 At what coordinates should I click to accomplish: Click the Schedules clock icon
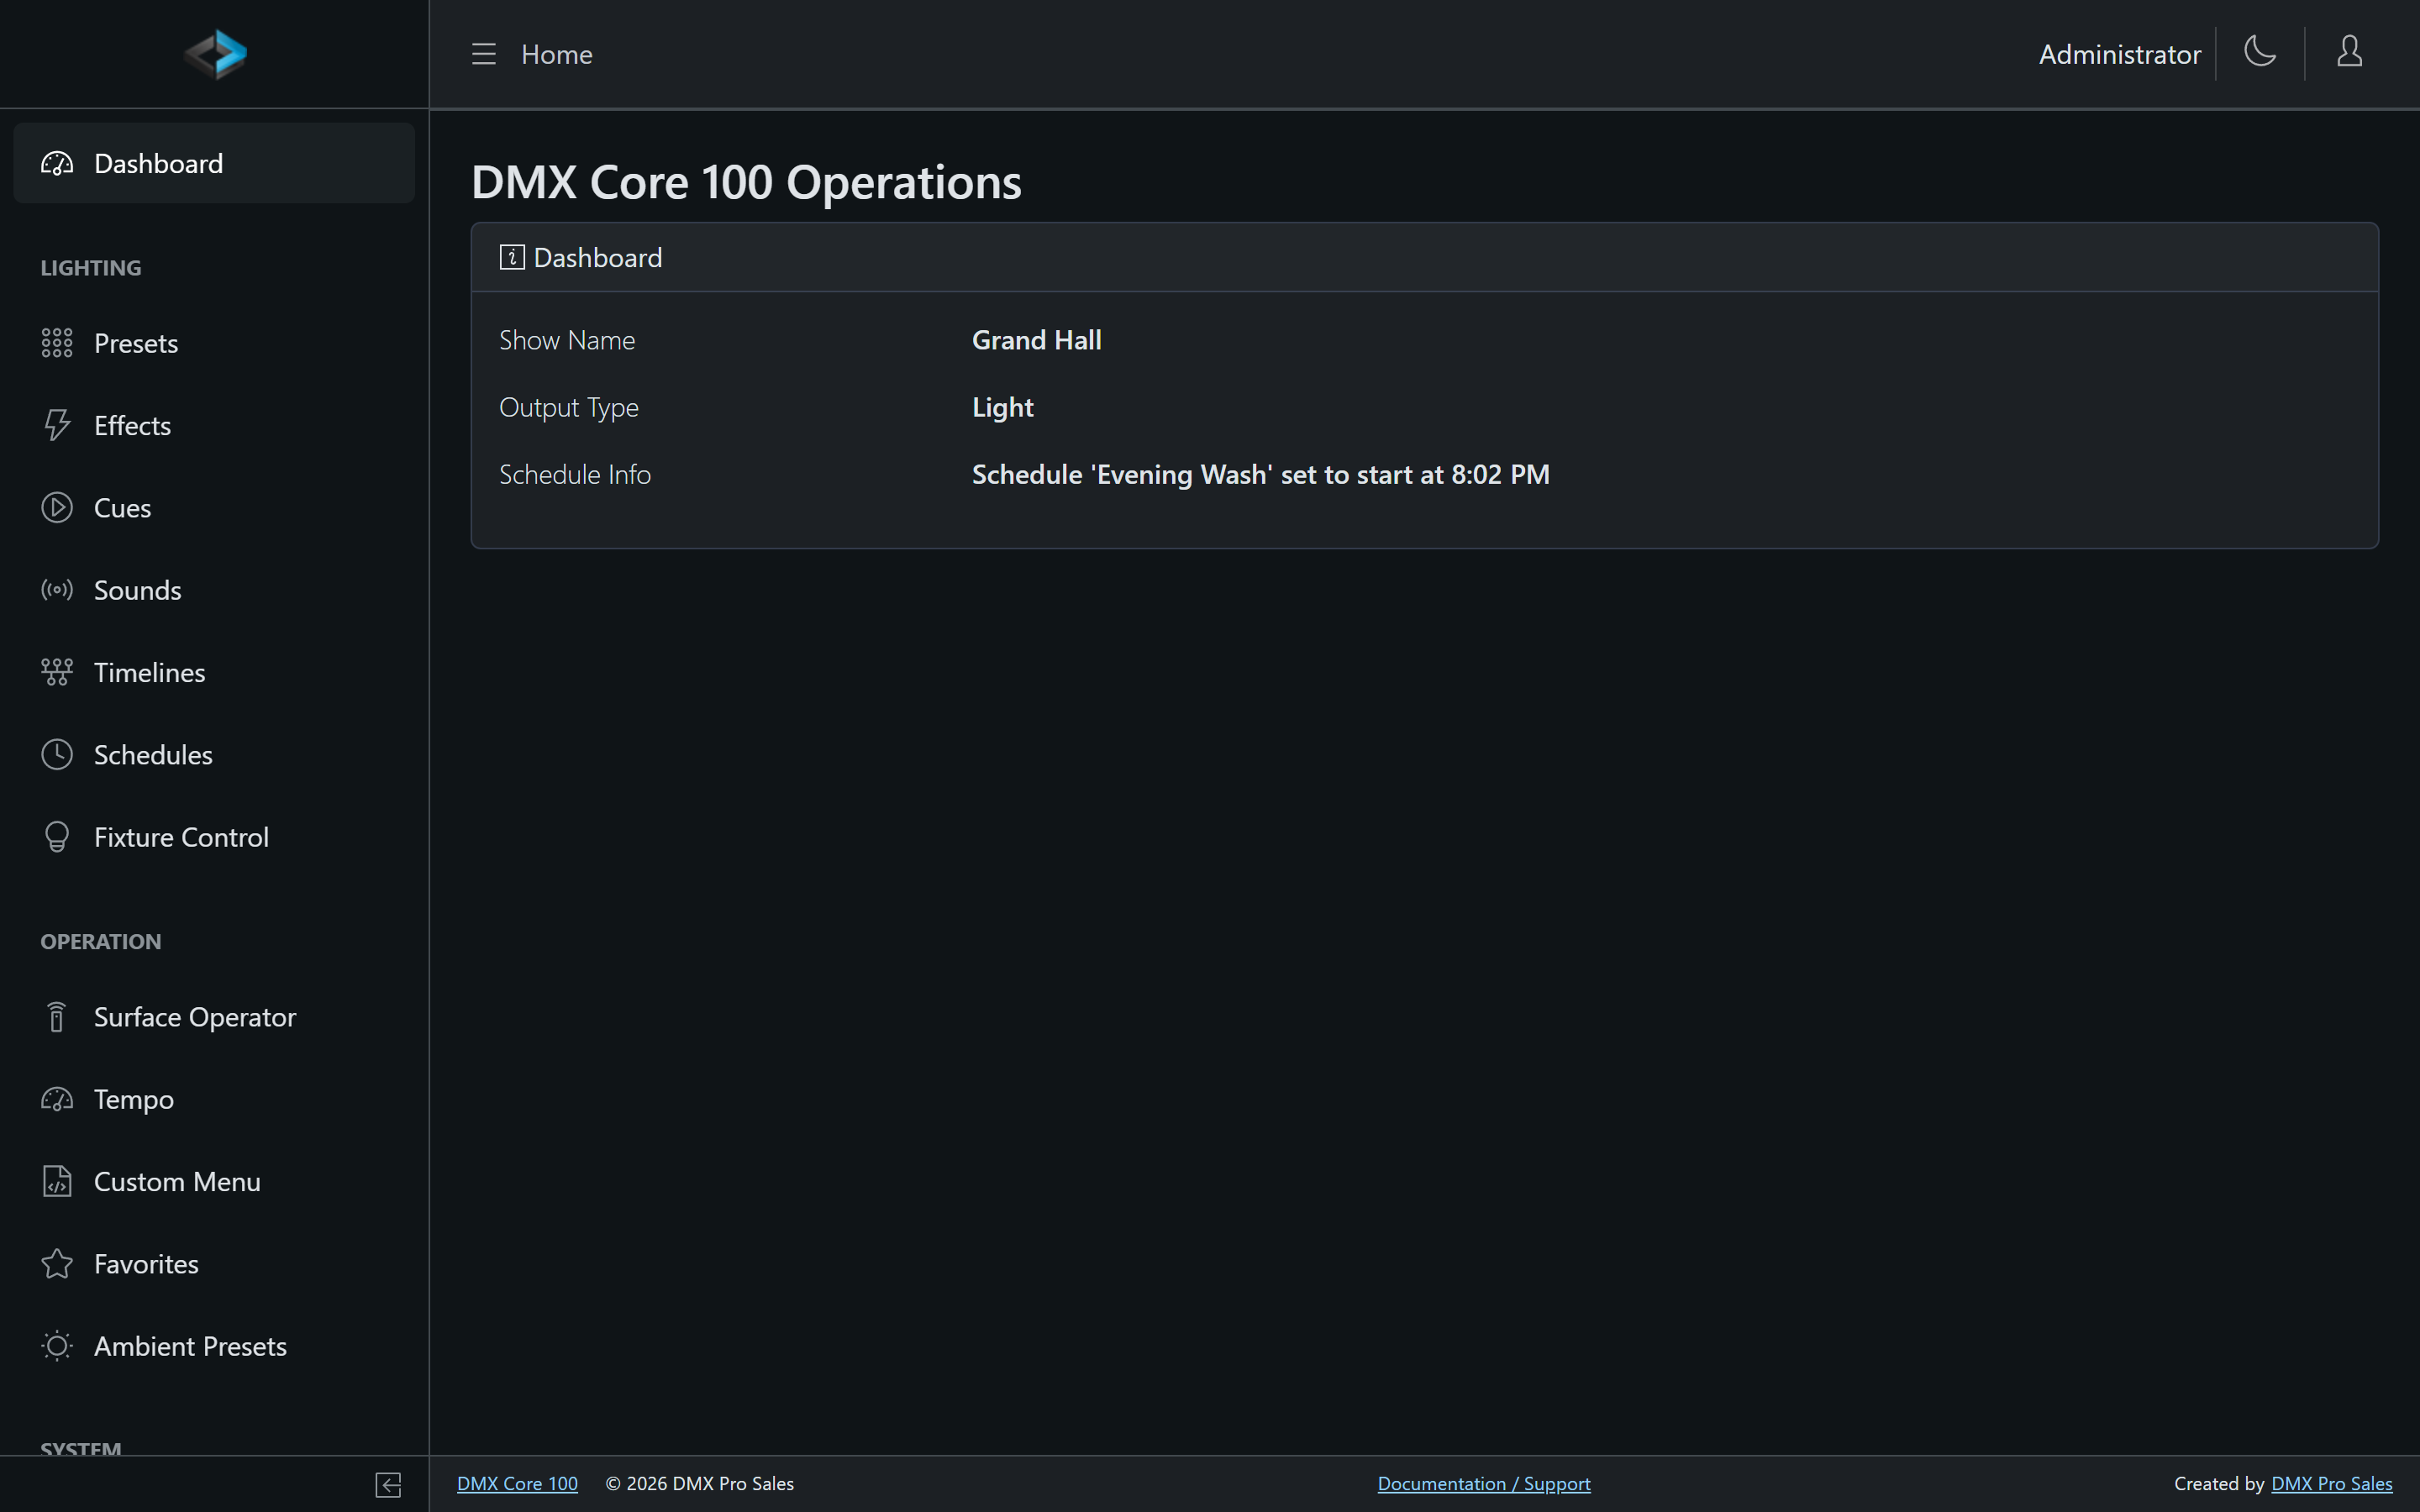coord(57,755)
